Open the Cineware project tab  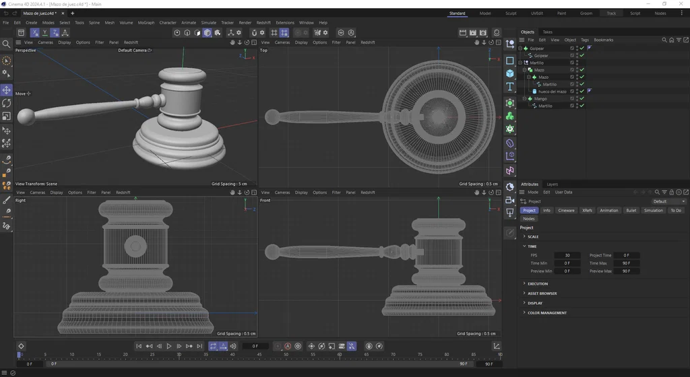pos(566,211)
